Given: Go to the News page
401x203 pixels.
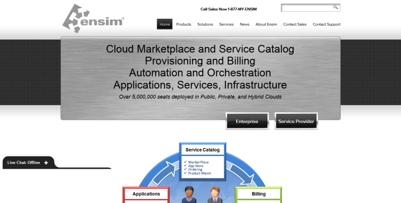Looking at the screenshot, I should (x=244, y=24).
